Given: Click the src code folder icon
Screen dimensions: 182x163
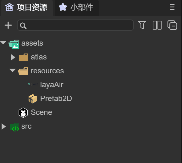Looking at the screenshot, I should coord(14,127).
